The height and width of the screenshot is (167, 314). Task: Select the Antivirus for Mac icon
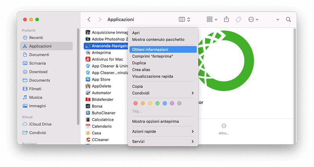pos(88,59)
